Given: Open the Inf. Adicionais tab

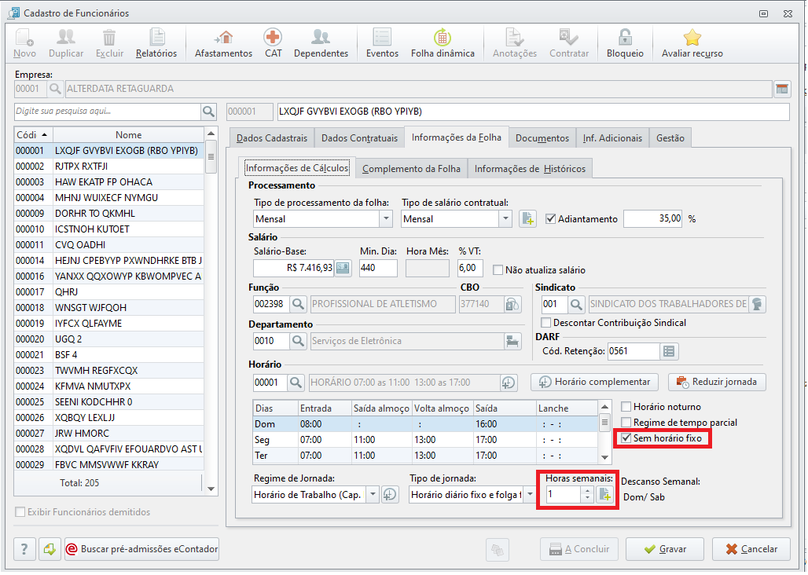Looking at the screenshot, I should (612, 138).
